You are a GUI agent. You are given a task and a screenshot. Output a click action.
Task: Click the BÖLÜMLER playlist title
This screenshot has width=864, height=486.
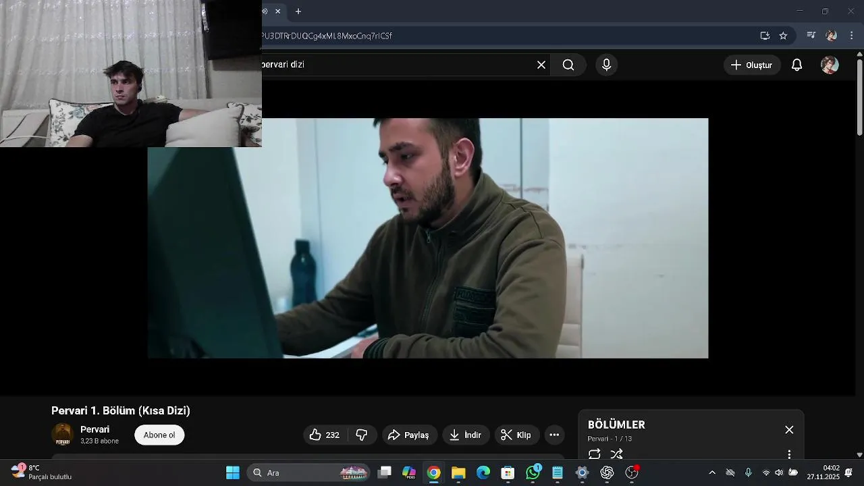coord(616,425)
